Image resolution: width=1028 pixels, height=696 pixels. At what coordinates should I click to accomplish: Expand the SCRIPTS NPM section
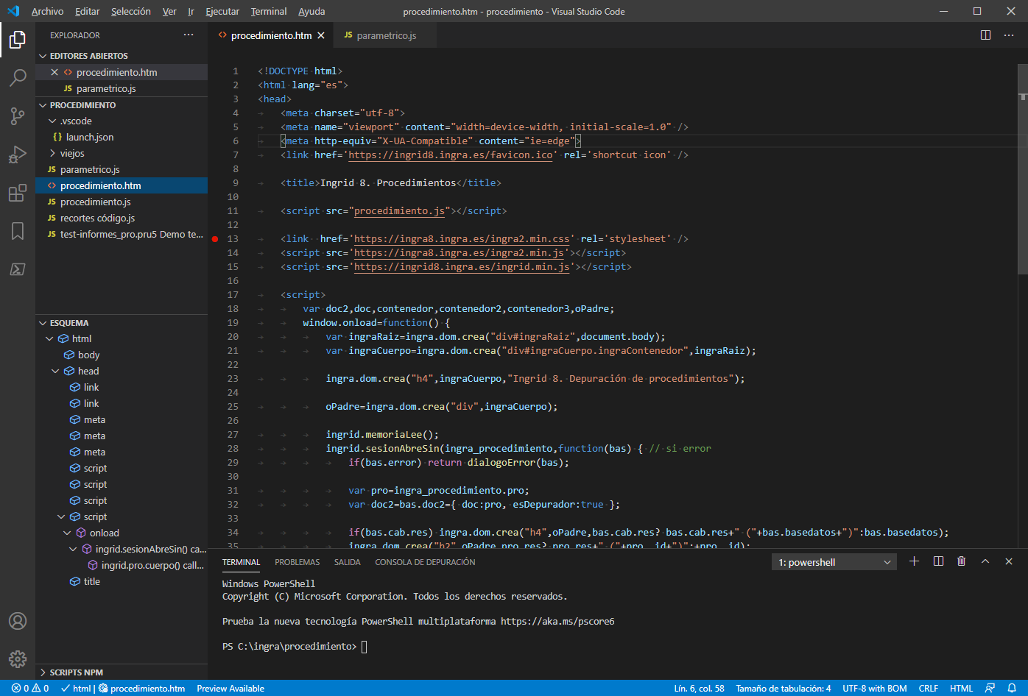tap(77, 672)
